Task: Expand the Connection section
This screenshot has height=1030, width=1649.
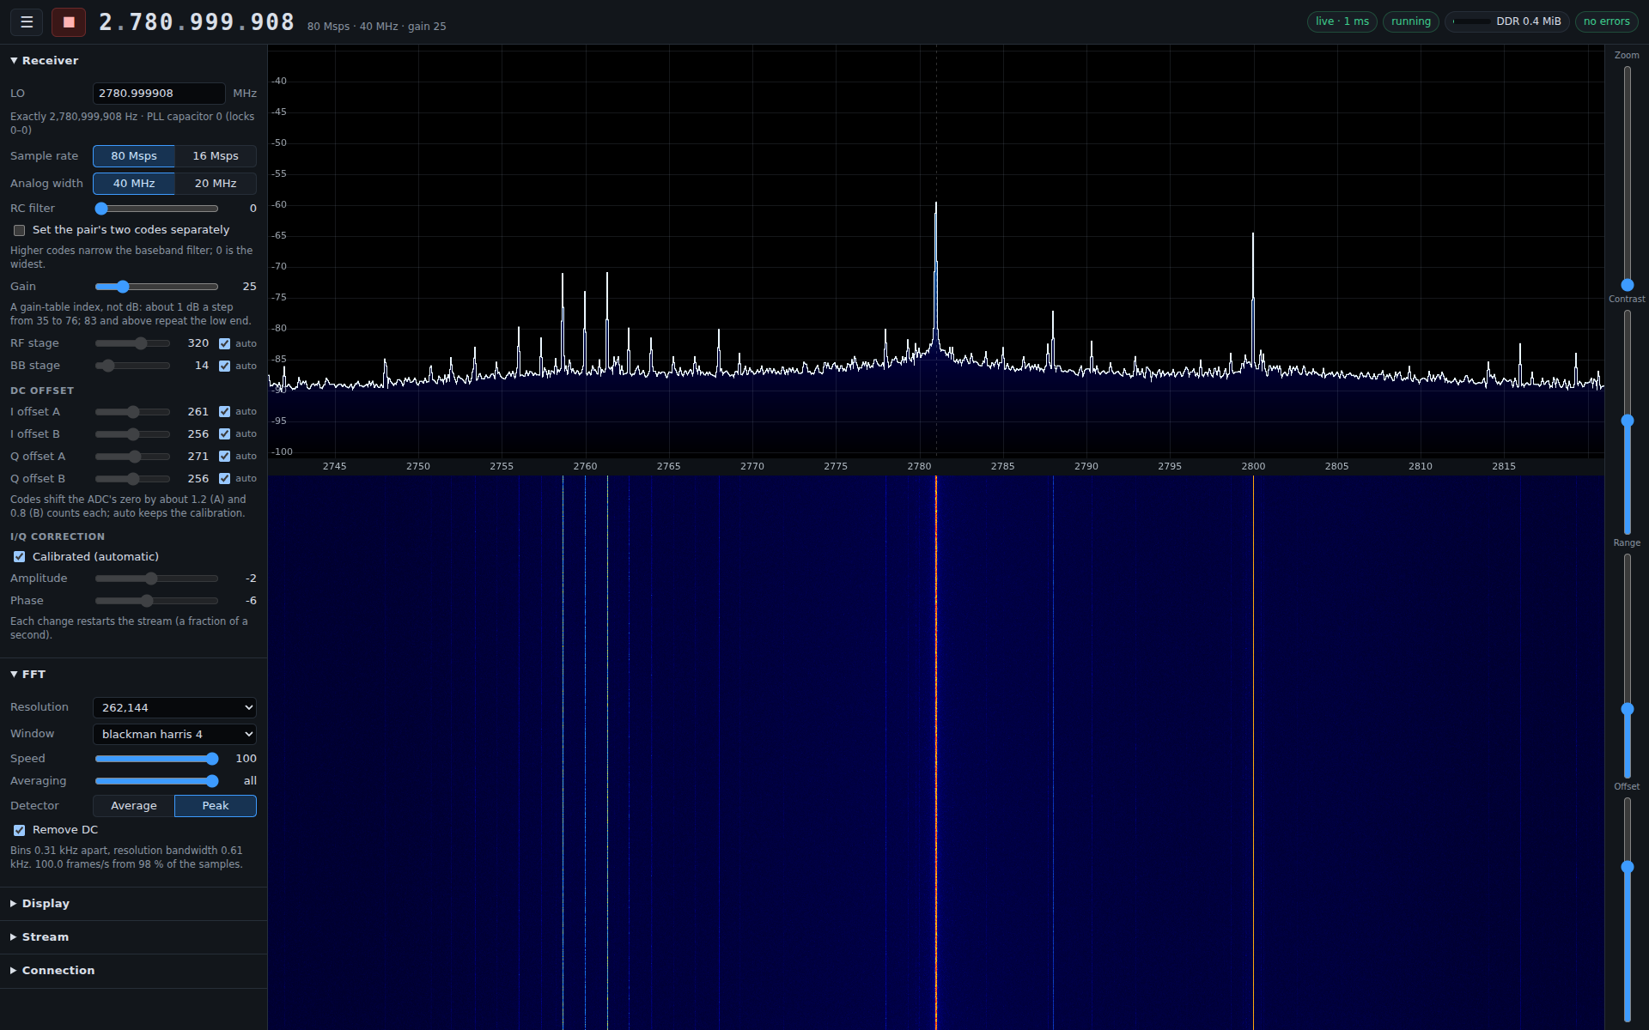Action: point(52,971)
